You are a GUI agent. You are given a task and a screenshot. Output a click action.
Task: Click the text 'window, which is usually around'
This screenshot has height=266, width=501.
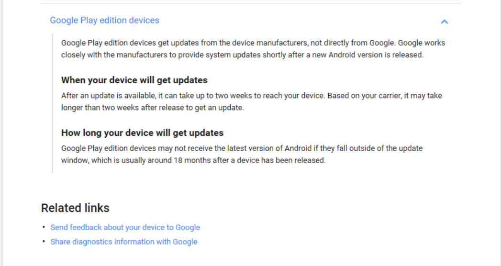pyautogui.click(x=117, y=160)
